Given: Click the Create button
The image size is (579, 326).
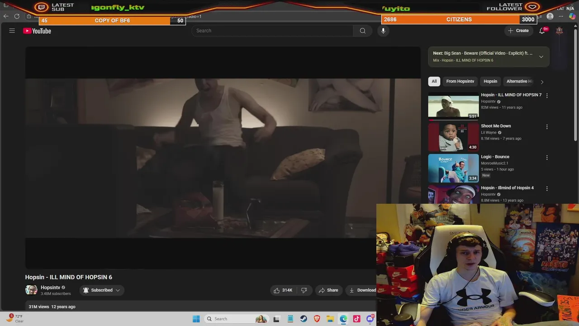Looking at the screenshot, I should pyautogui.click(x=518, y=31).
